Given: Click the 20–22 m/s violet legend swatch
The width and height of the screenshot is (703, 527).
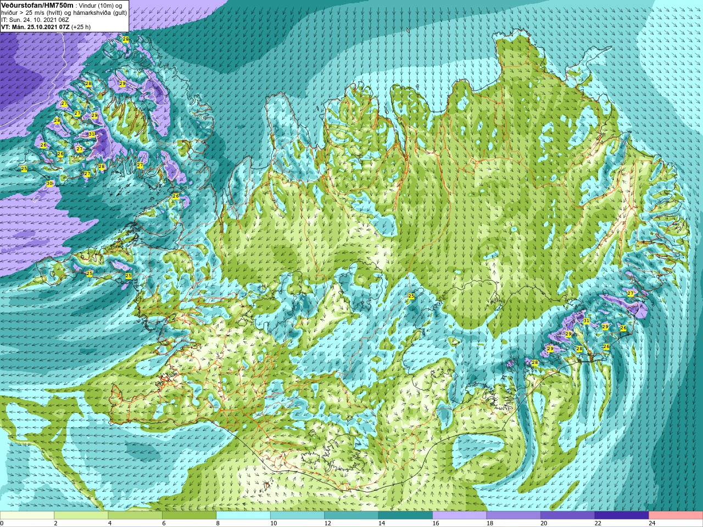Looking at the screenshot, I should [x=568, y=515].
